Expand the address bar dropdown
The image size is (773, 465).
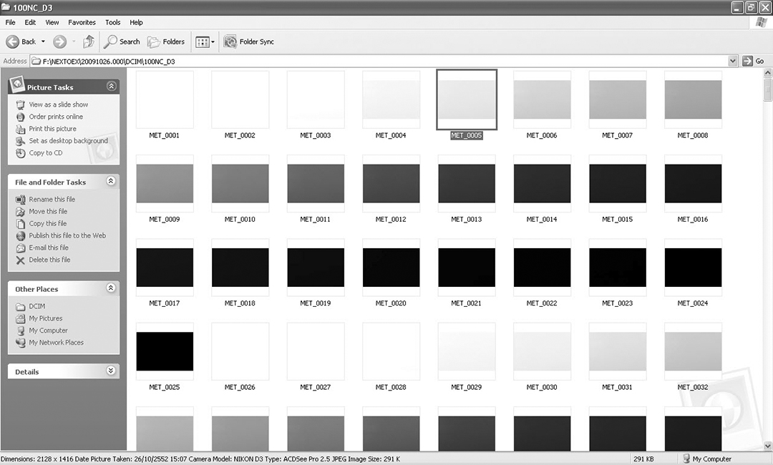(x=732, y=61)
